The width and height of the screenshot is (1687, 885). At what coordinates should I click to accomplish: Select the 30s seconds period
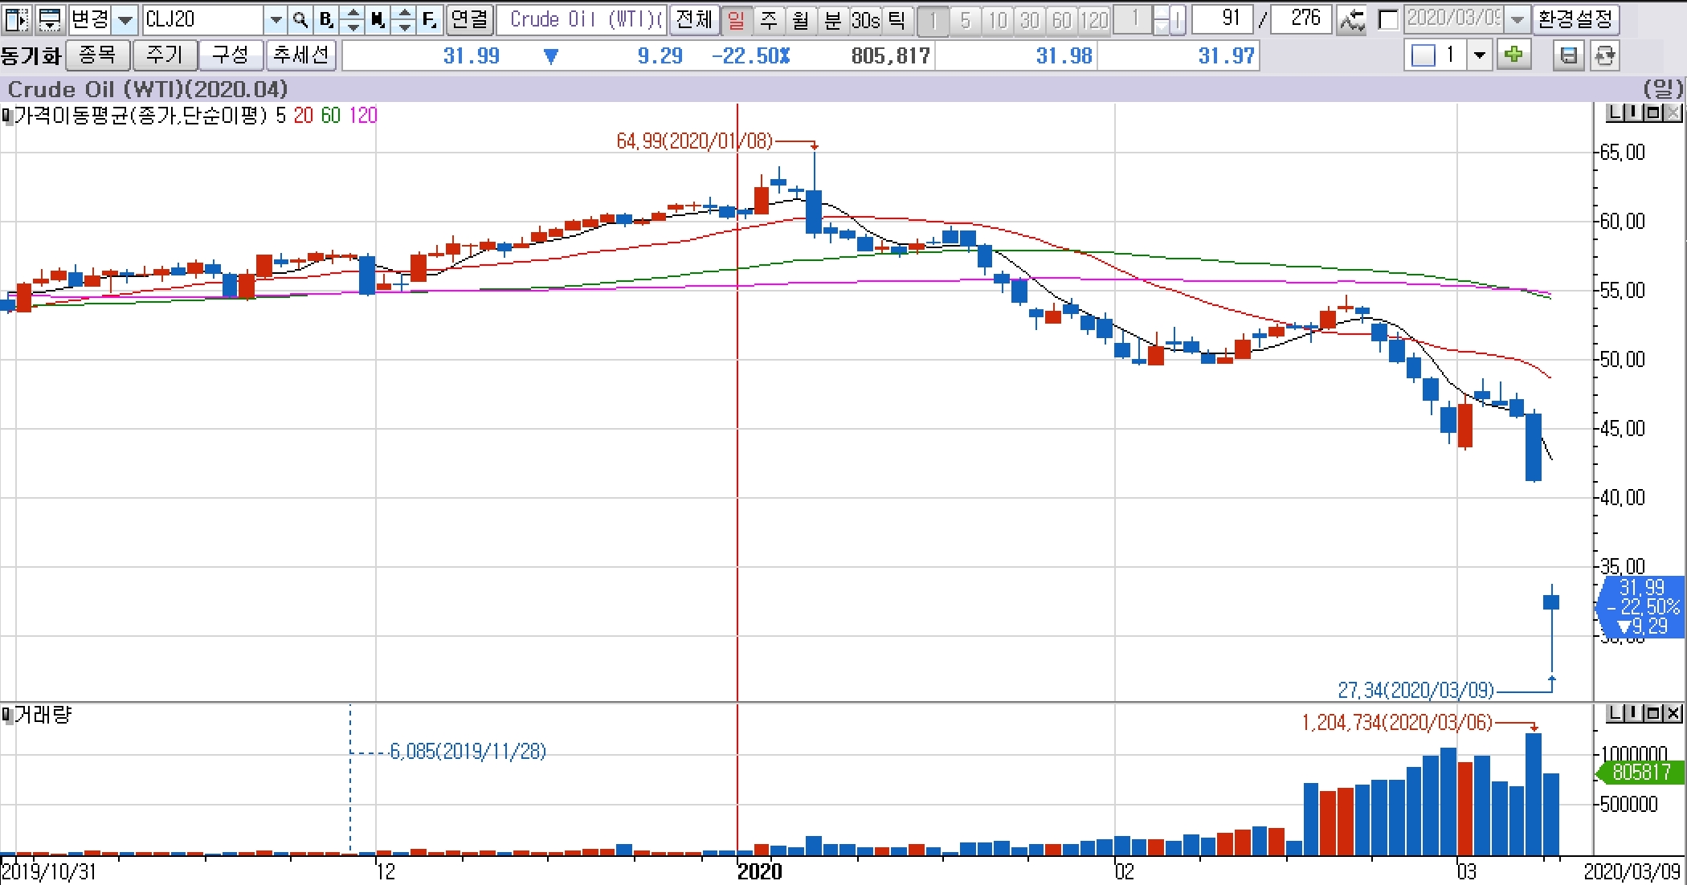[x=865, y=19]
